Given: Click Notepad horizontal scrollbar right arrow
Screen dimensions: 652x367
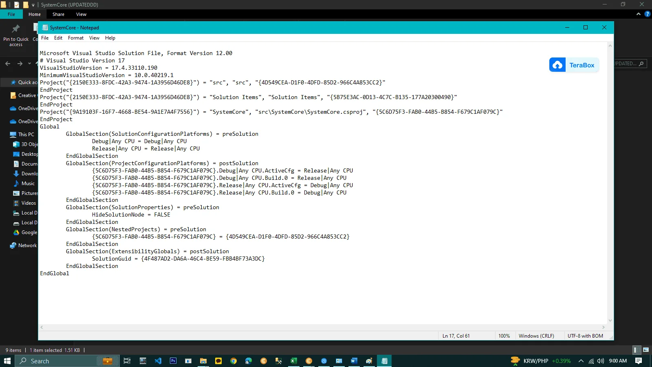Looking at the screenshot, I should pos(604,327).
